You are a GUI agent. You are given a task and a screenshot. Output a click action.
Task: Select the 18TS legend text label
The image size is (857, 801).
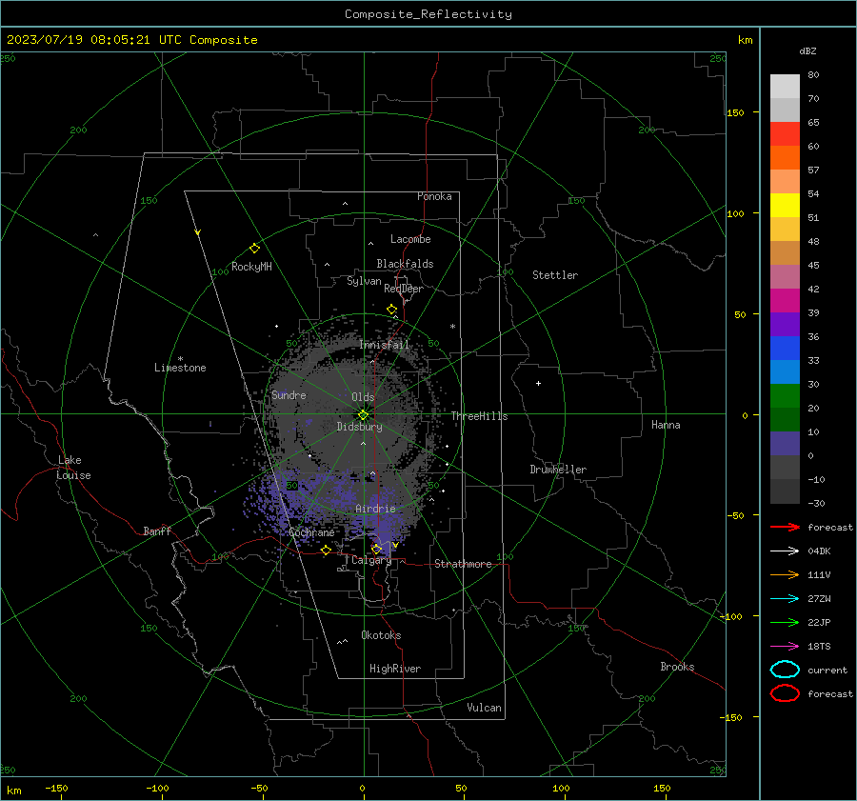(x=819, y=647)
